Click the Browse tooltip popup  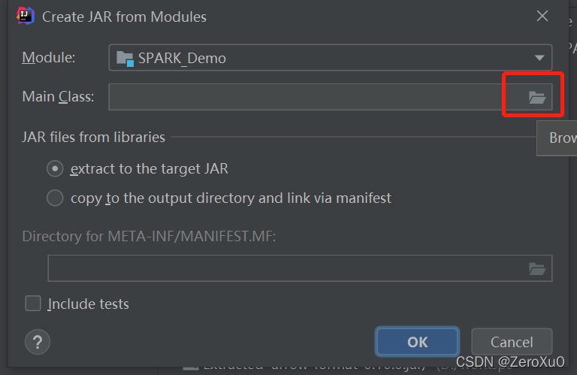click(x=557, y=138)
